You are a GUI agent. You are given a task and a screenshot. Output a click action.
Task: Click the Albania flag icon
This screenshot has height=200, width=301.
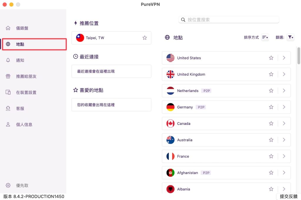pos(170,189)
